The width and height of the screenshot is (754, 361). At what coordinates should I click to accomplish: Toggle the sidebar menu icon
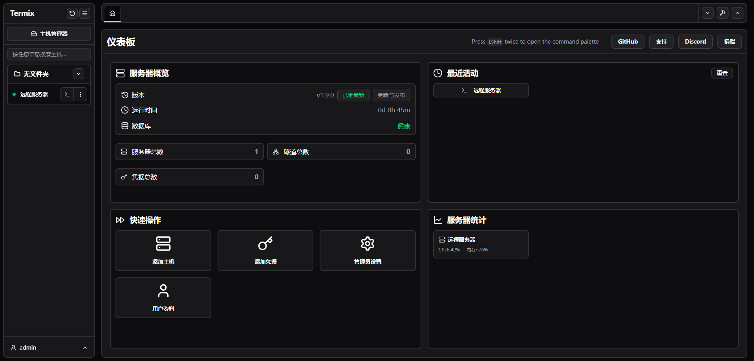pos(85,13)
